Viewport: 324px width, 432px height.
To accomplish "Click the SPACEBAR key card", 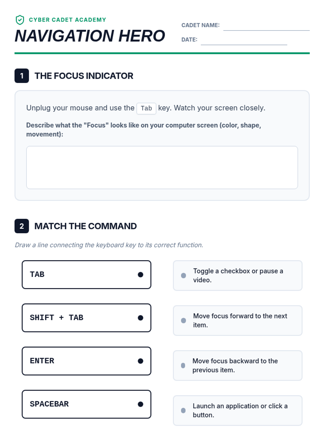I will tap(86, 404).
